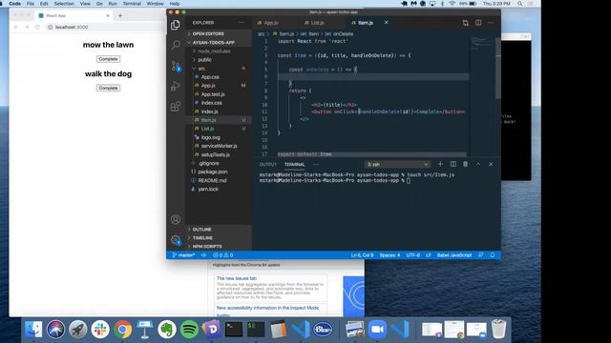611x343 pixels.
Task: Create a new terminal with the plus icon
Action: pyautogui.click(x=440, y=164)
